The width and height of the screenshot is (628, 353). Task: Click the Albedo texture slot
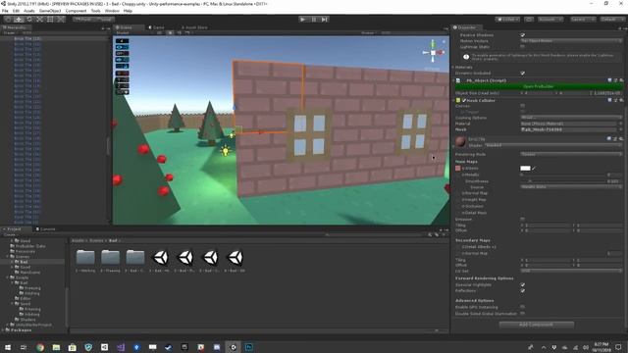tap(458, 169)
